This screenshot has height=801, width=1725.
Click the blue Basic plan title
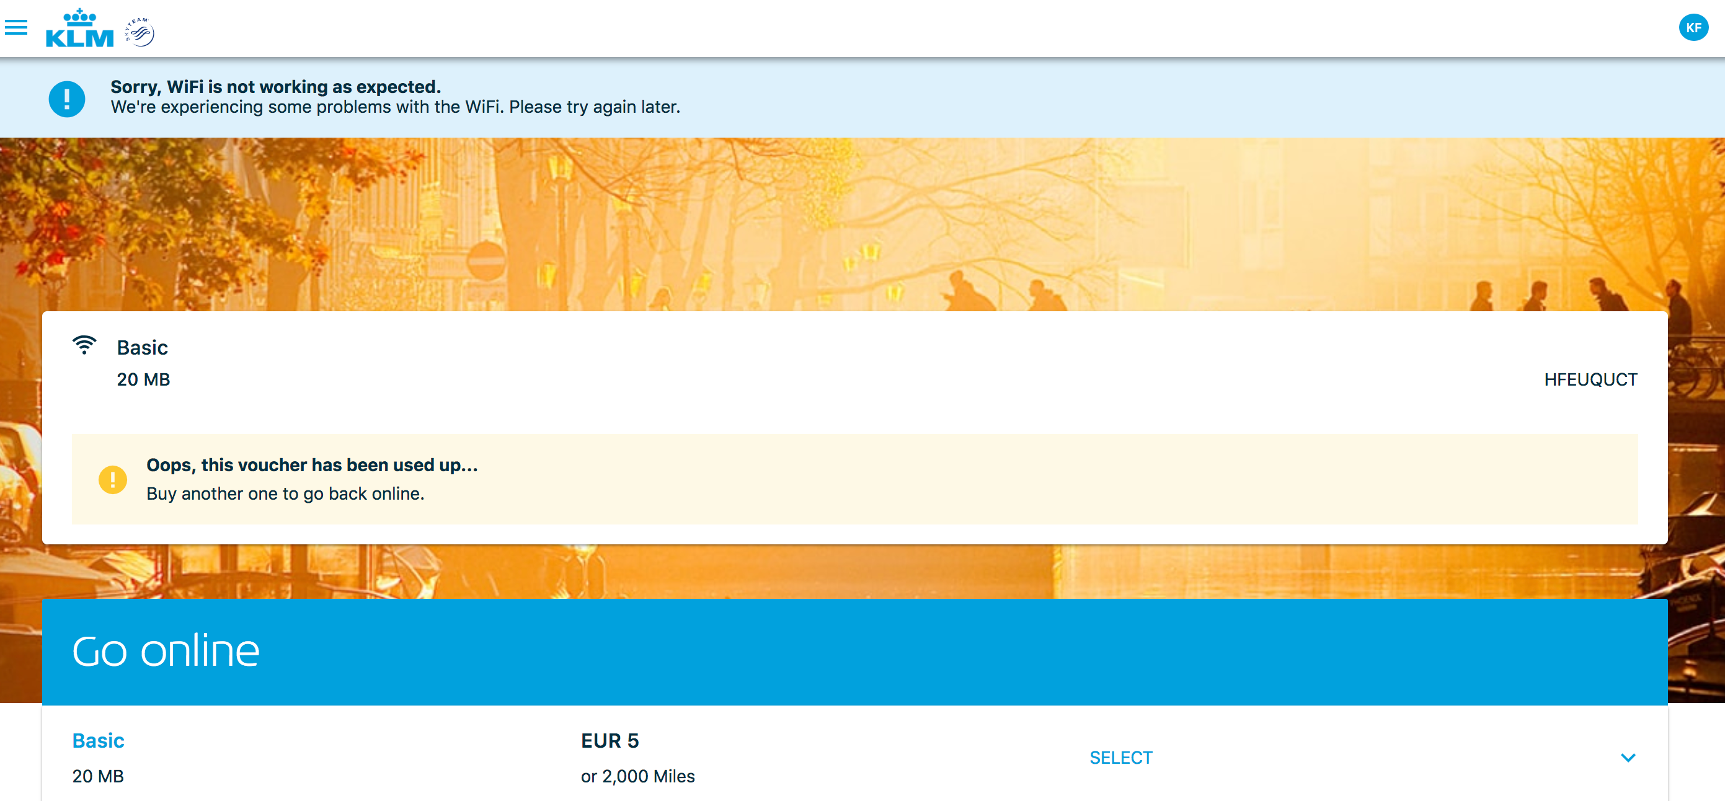(98, 740)
